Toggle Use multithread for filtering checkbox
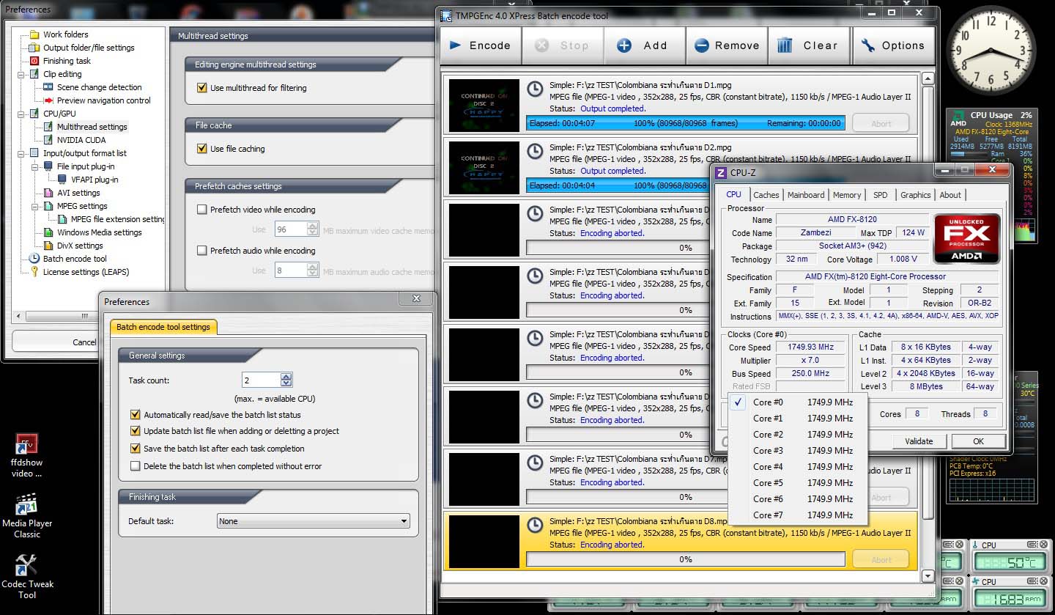 click(x=202, y=88)
